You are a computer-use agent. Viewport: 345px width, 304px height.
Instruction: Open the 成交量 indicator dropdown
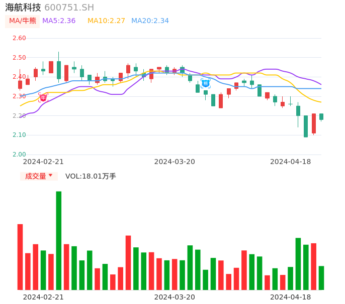point(39,176)
